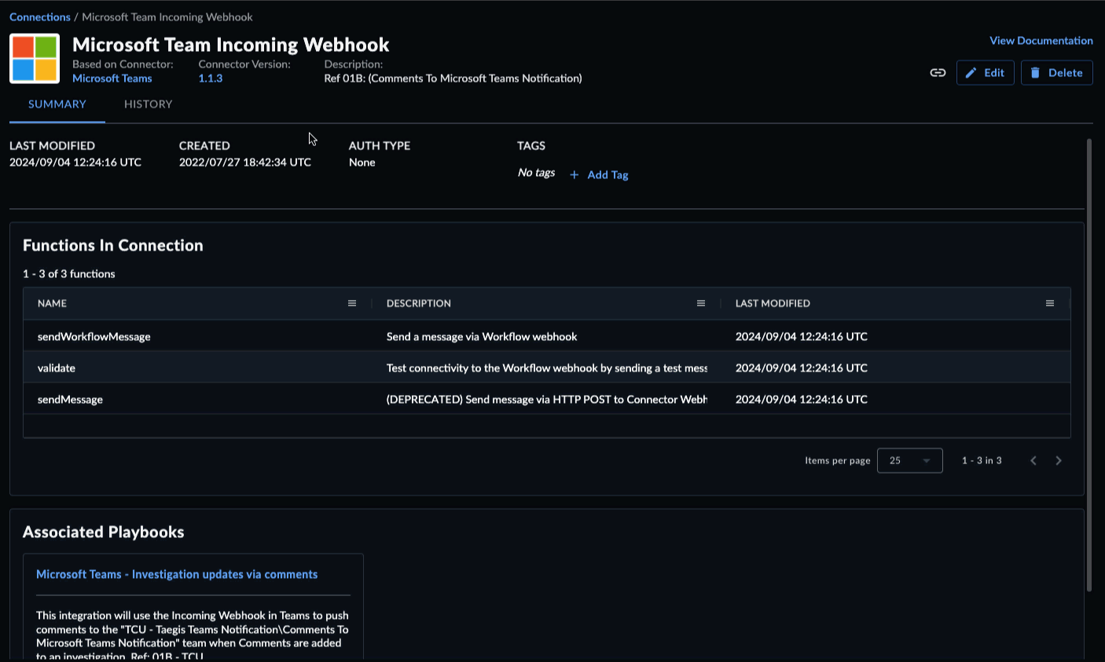
Task: Click the Microsoft logo connector icon
Action: point(35,58)
